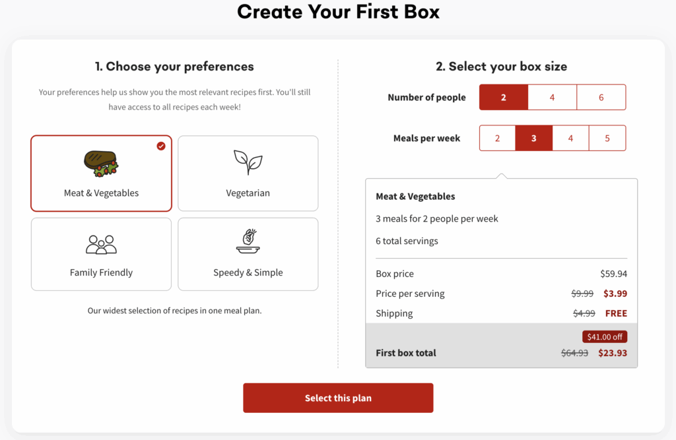Click the Choose your preferences heading
676x440 pixels.
point(174,67)
